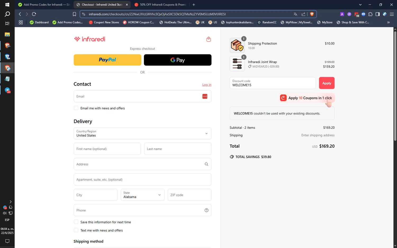397x248 pixels.
Task: Check Save this information for next time
Action: (76, 222)
